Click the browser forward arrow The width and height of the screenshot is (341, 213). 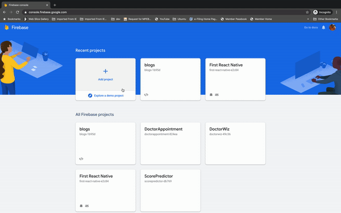click(x=11, y=12)
